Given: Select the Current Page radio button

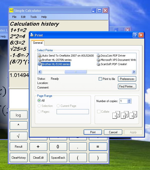Looking at the screenshot, I should (x=58, y=106).
